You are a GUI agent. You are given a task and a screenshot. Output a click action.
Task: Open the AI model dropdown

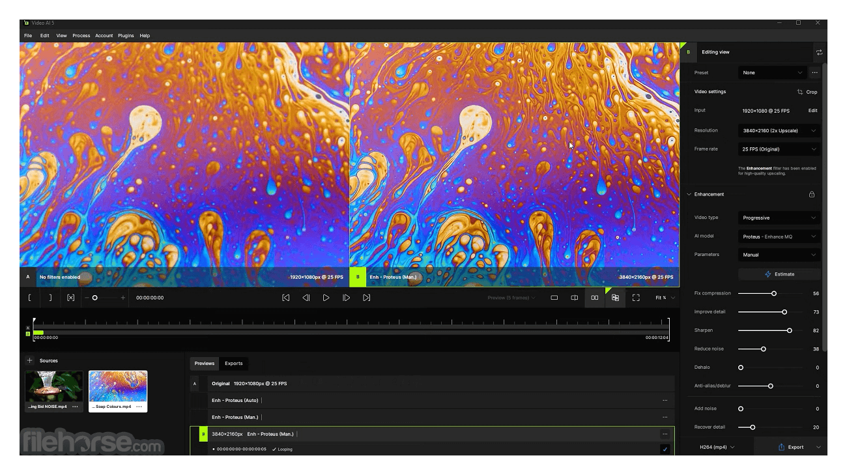[x=779, y=237]
